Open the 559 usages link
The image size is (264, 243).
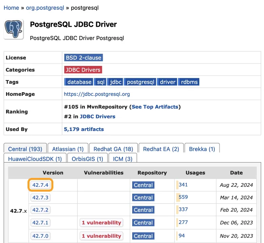click(183, 197)
